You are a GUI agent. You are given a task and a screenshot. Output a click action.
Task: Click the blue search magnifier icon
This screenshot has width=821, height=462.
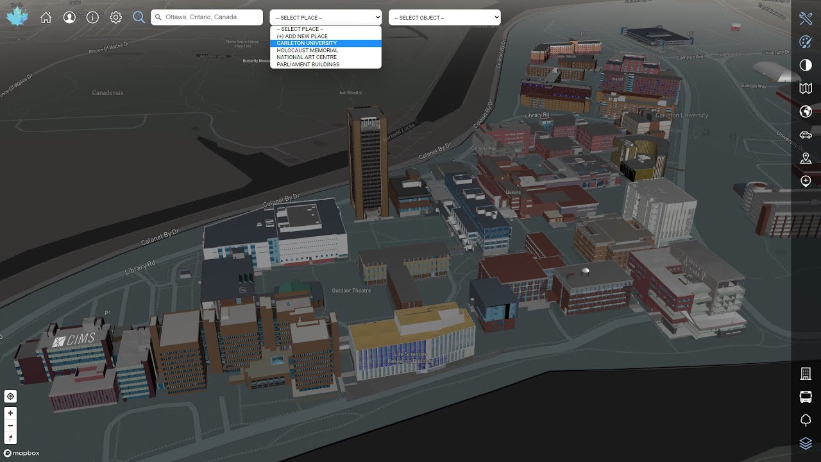tap(139, 17)
